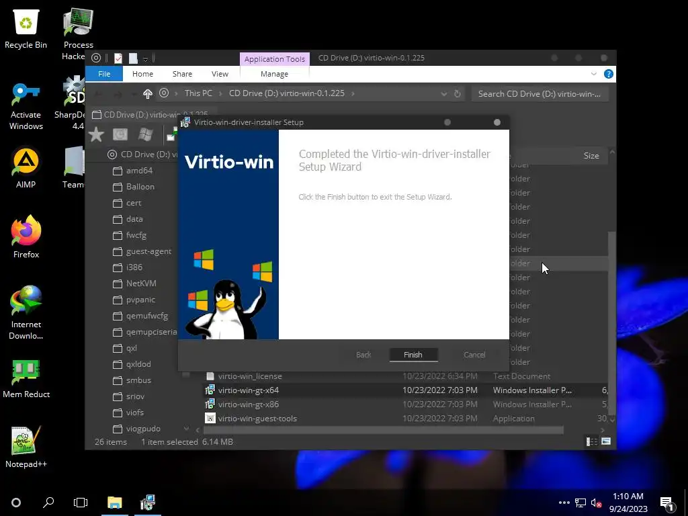The height and width of the screenshot is (516, 688).
Task: Click This PC in the breadcrumb
Action: pos(198,93)
